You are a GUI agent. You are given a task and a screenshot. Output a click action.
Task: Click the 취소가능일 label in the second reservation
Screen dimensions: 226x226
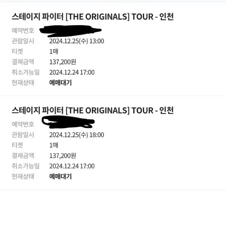26,166
